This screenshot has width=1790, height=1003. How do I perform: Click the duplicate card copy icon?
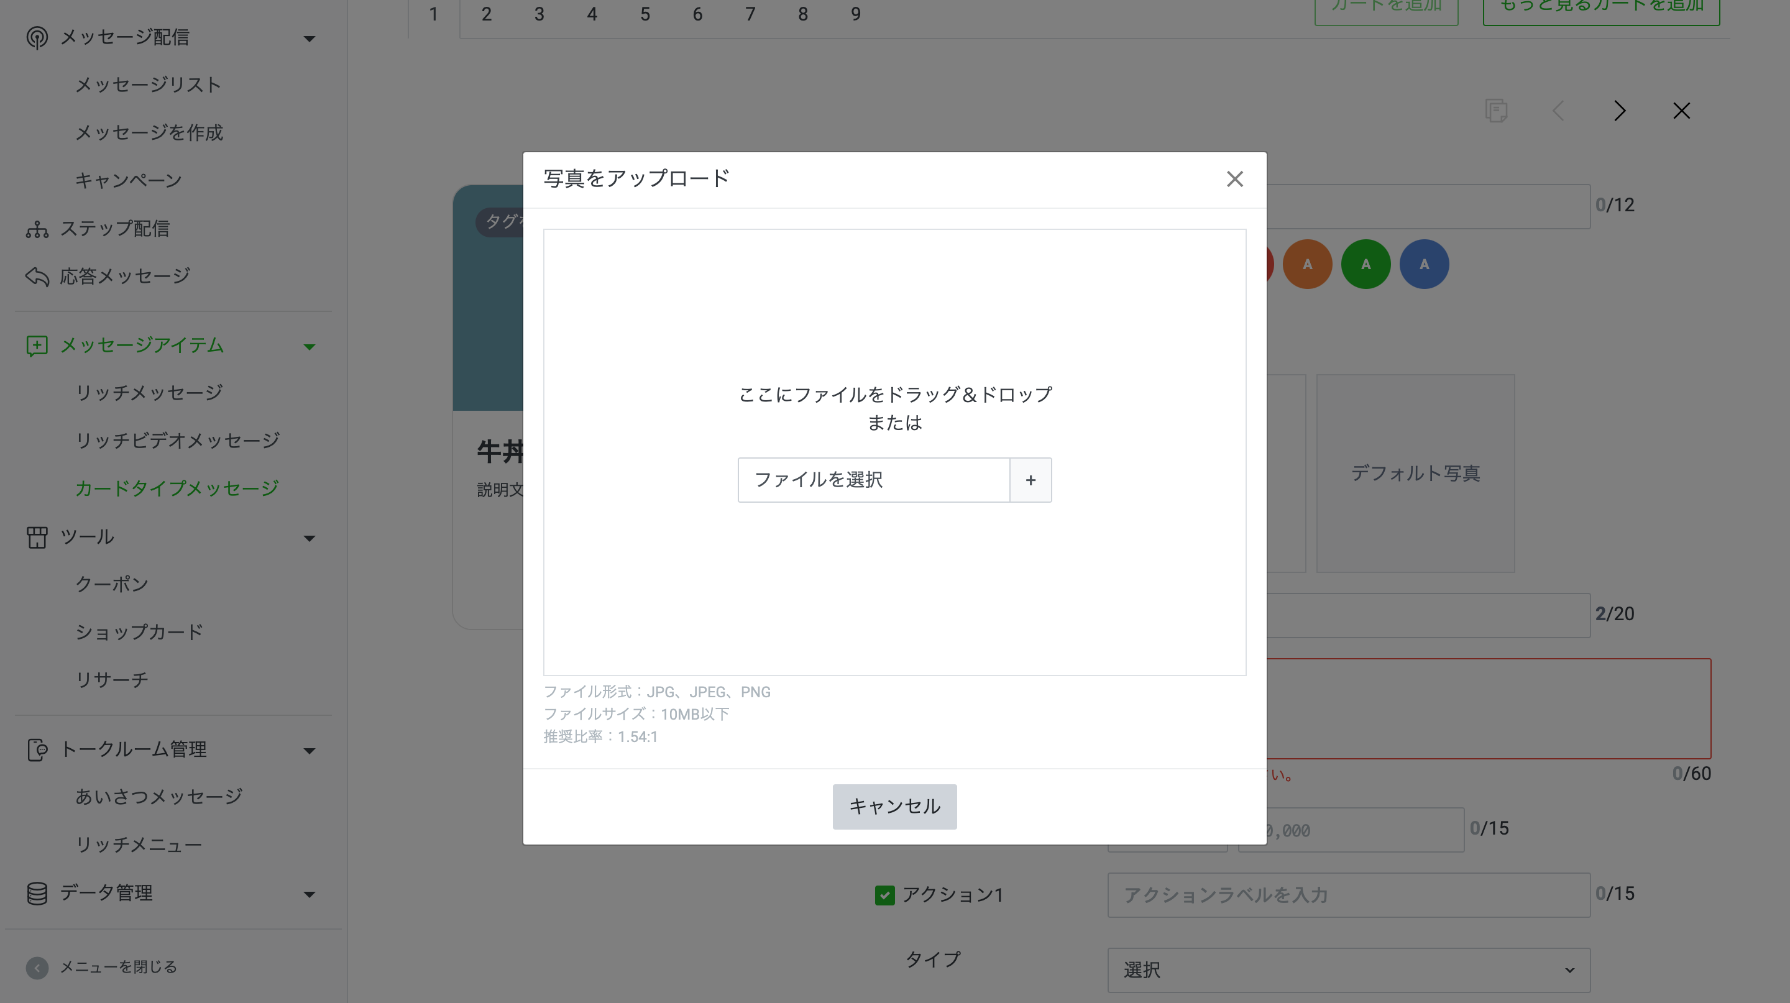tap(1495, 111)
